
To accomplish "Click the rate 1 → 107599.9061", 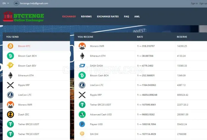I will 147,105.
